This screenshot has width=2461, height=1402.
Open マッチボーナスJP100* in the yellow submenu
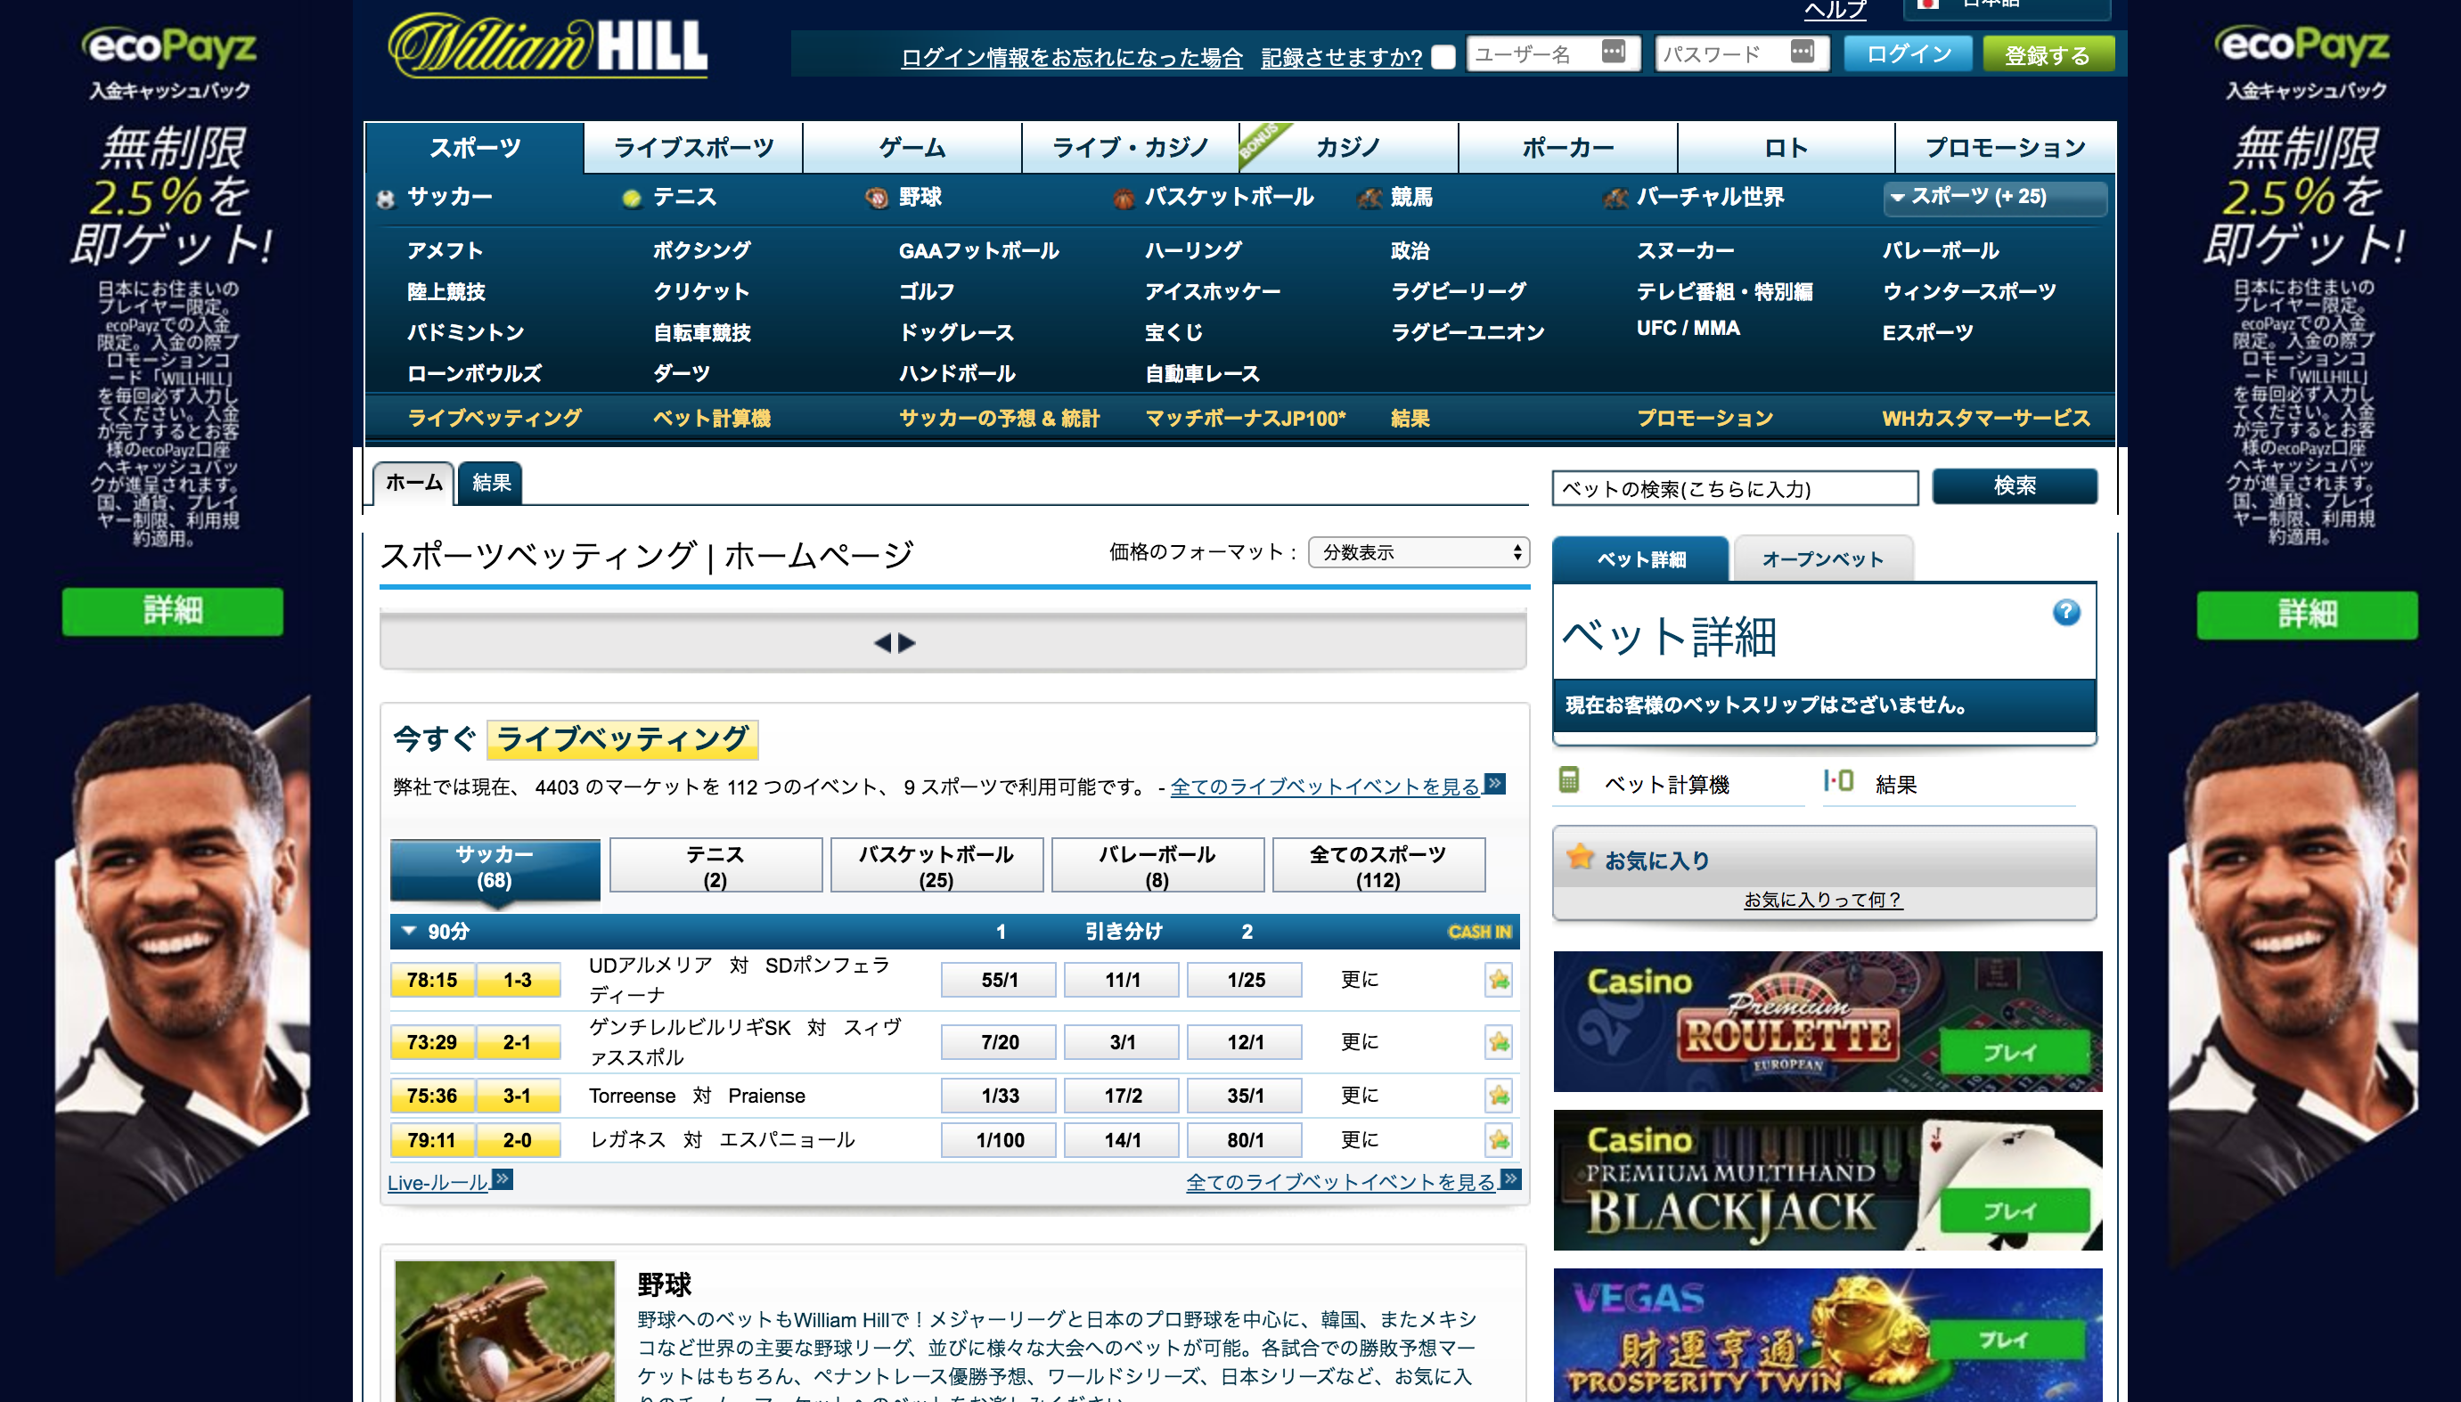coord(1245,418)
